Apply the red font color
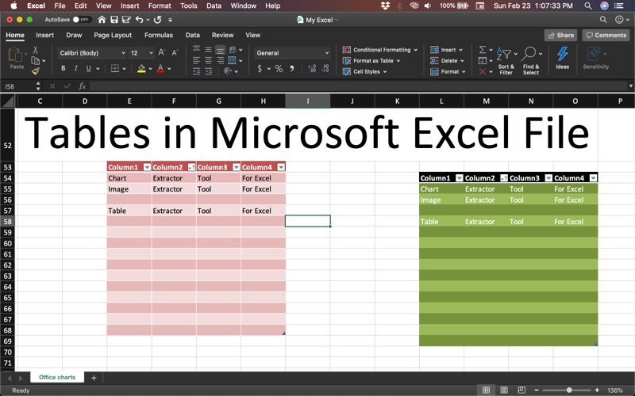Image resolution: width=635 pixels, height=396 pixels. coord(160,69)
